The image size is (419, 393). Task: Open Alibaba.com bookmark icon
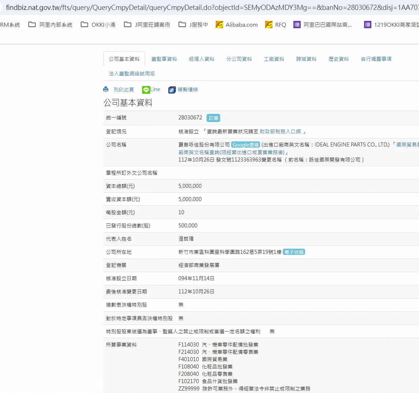tap(219, 25)
